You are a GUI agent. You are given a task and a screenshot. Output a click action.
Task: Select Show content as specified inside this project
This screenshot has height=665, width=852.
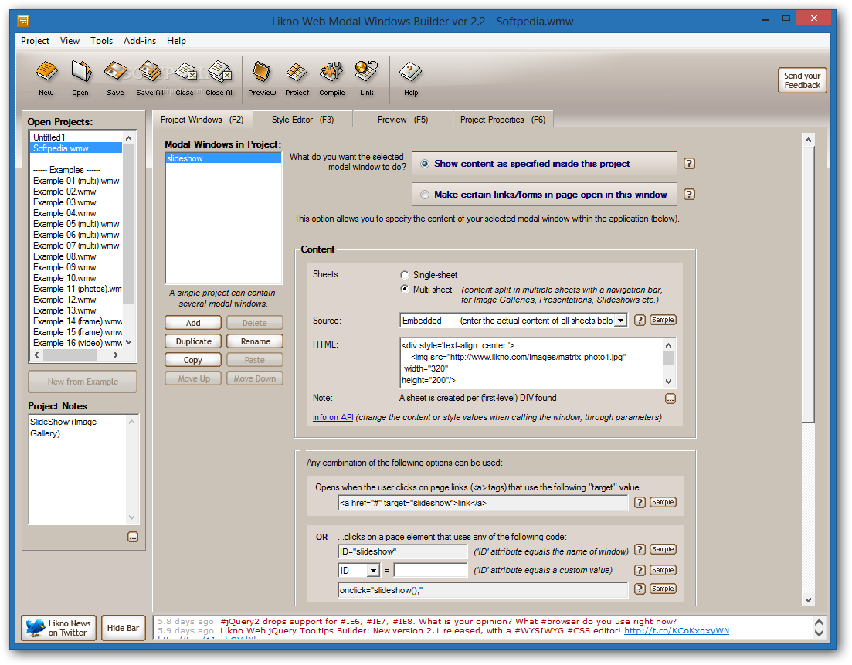(x=545, y=164)
